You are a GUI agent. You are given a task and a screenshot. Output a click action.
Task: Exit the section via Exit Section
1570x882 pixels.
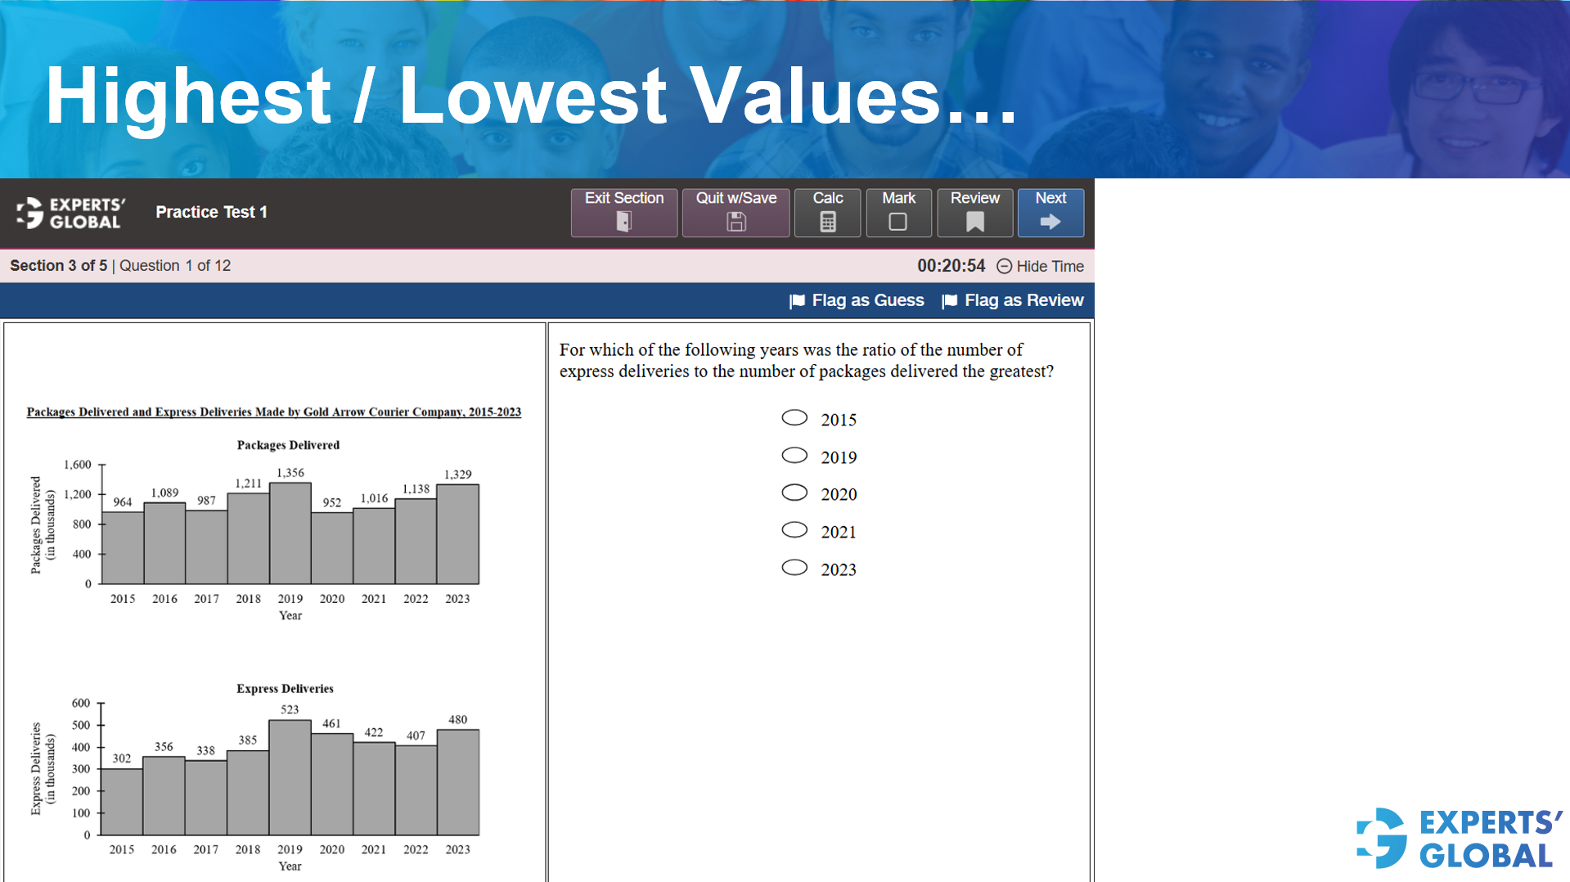[623, 212]
